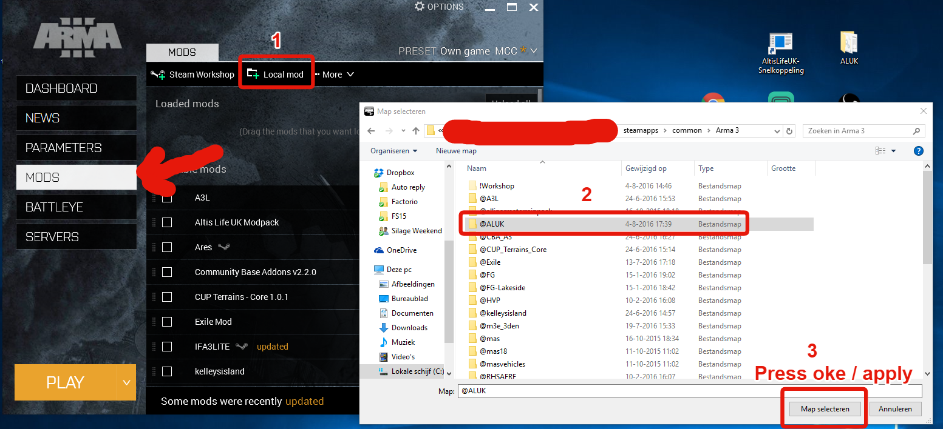Open the BATTLEYE section
Image resolution: width=943 pixels, height=429 pixels.
tap(76, 207)
